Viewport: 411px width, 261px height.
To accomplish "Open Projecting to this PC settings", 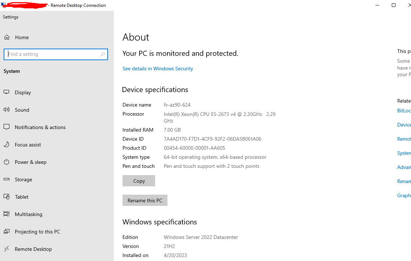I will (x=37, y=232).
